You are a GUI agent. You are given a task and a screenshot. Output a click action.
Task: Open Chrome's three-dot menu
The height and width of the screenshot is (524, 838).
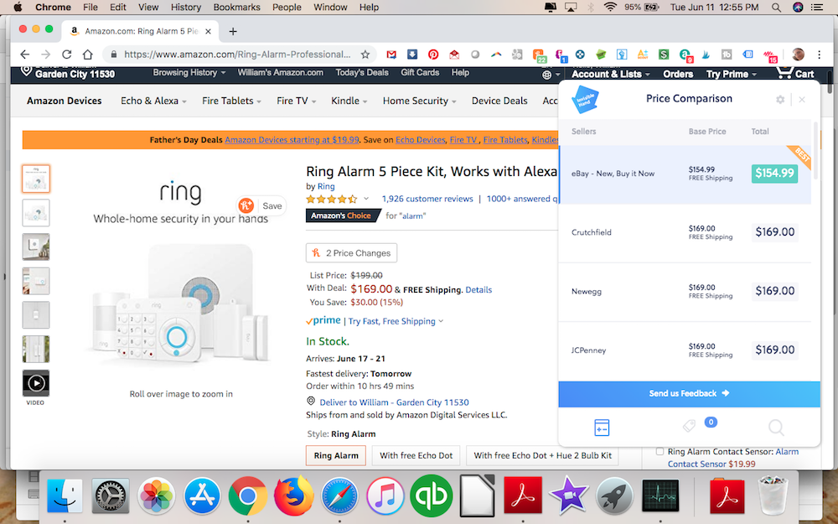(820, 54)
